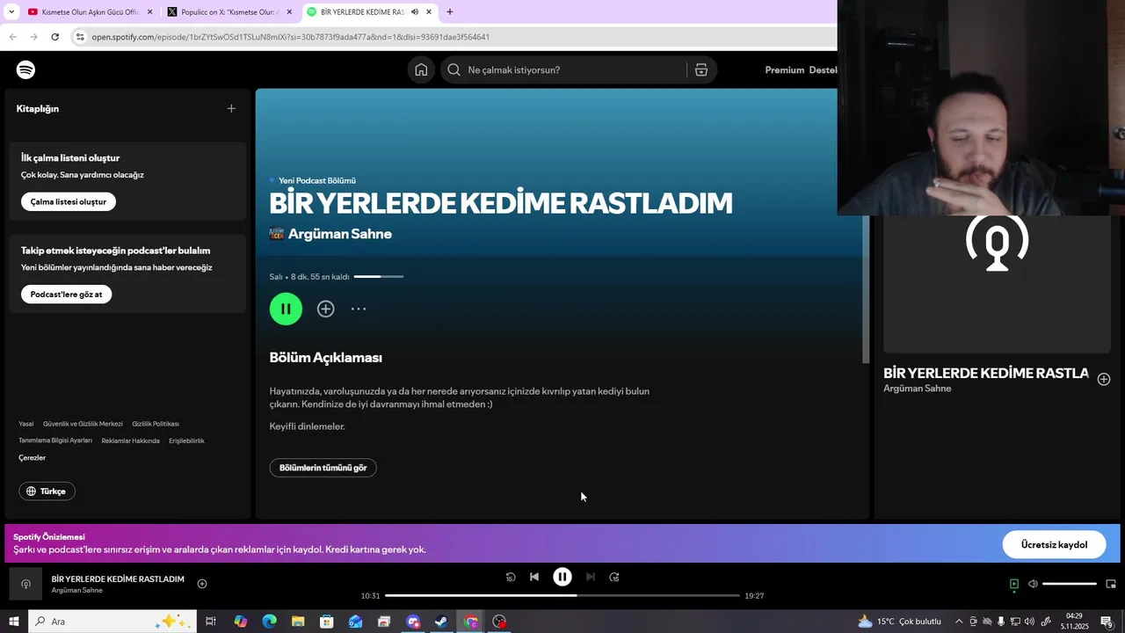Click the Argüman Sahne link in right panel
Image resolution: width=1125 pixels, height=633 pixels.
pyautogui.click(x=918, y=389)
